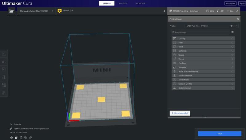This screenshot has height=140, width=246.
Task: Expand the Speed settings category
Action: (x=203, y=55)
